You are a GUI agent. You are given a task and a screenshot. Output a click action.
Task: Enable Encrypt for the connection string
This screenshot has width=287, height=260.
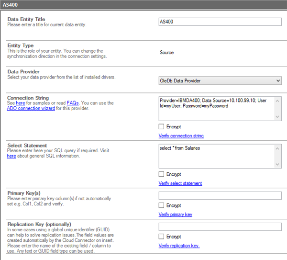point(161,127)
